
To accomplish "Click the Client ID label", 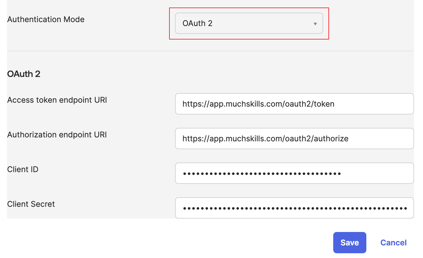I will coord(23,169).
